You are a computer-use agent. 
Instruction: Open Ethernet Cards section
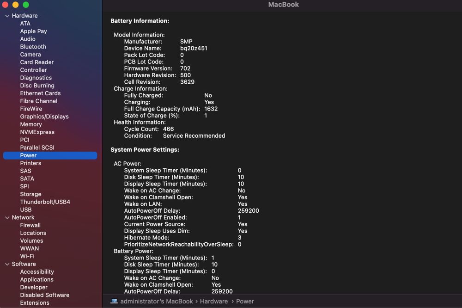(x=40, y=93)
